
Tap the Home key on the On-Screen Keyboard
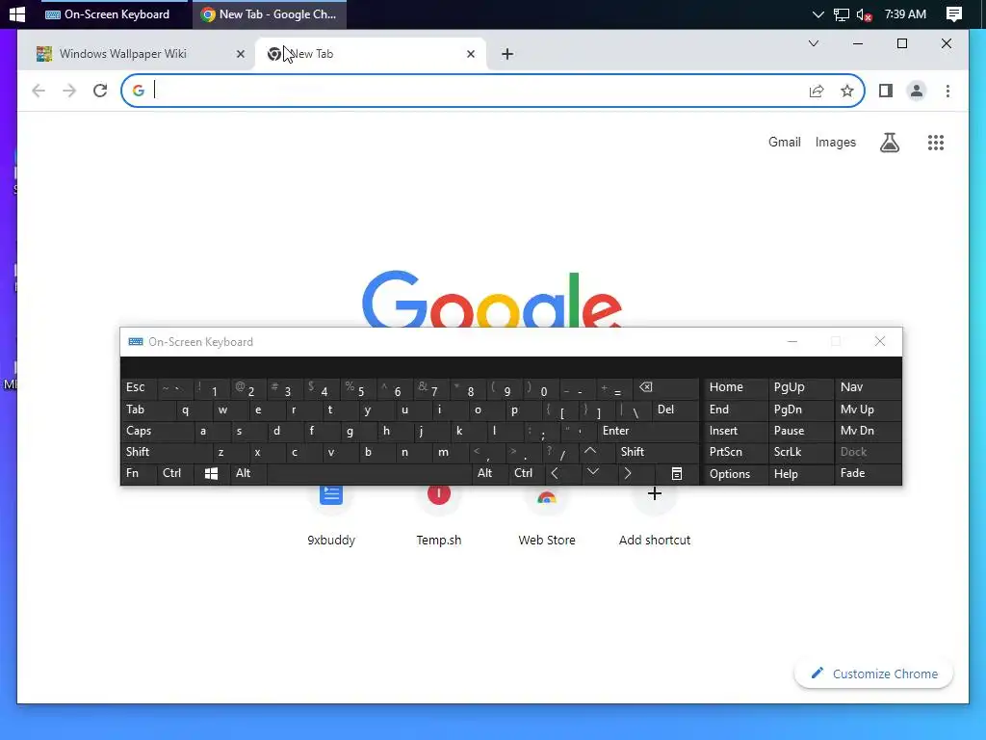point(735,387)
